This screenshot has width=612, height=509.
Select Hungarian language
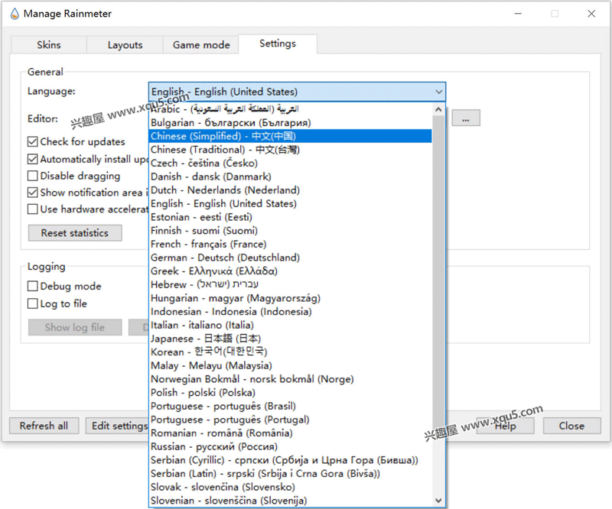(x=291, y=298)
